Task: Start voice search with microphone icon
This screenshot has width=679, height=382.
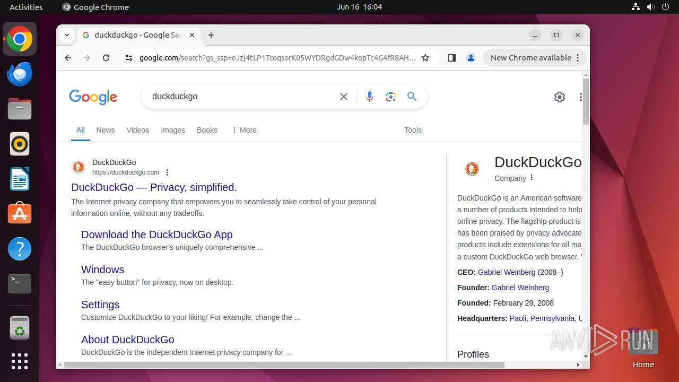Action: (x=370, y=97)
